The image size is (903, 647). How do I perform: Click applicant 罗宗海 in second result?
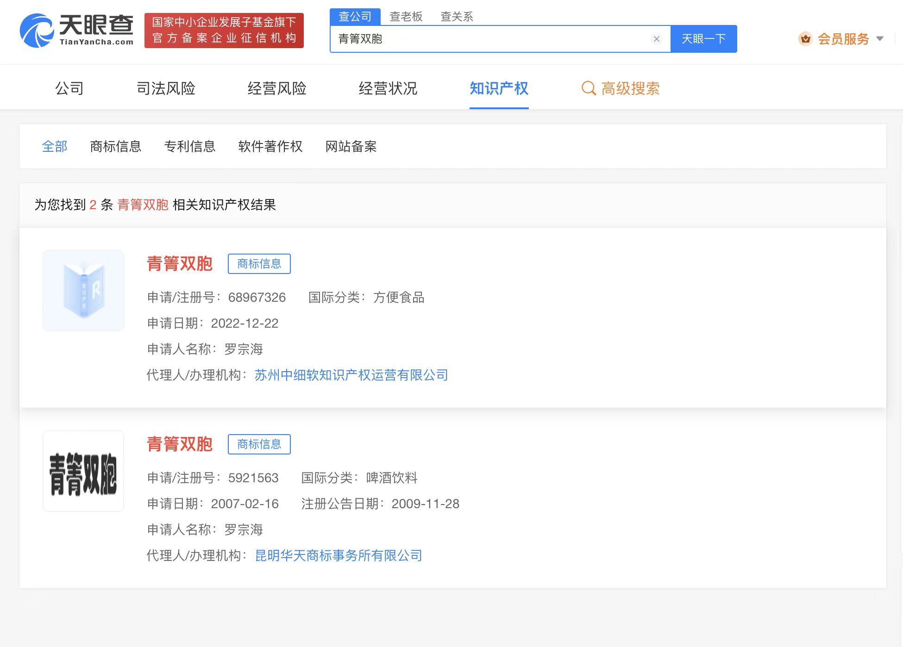[x=244, y=529]
